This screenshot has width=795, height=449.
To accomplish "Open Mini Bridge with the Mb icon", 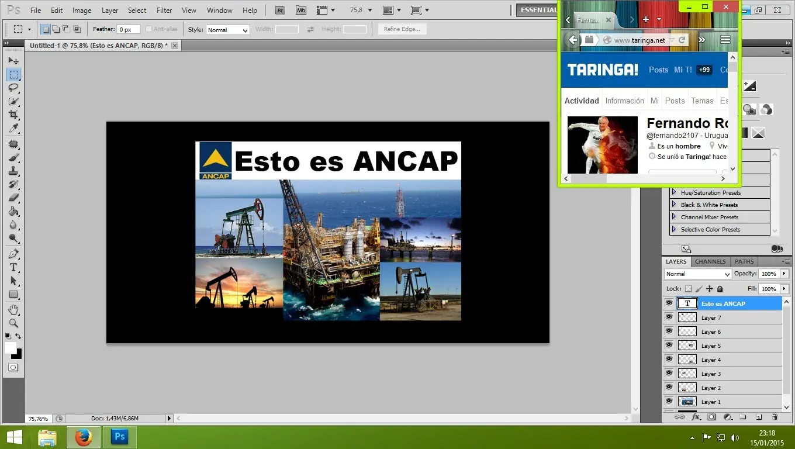I will pyautogui.click(x=300, y=10).
